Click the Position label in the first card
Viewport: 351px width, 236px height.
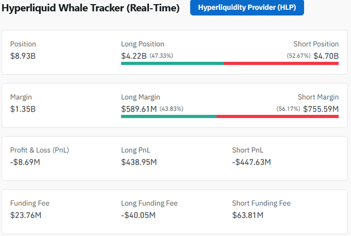coord(23,44)
